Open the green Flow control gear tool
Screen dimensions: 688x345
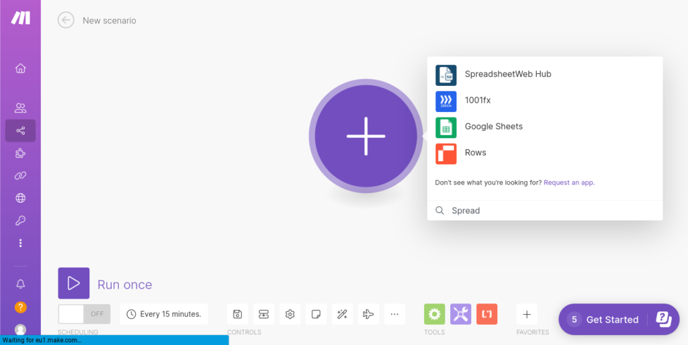[x=435, y=314]
